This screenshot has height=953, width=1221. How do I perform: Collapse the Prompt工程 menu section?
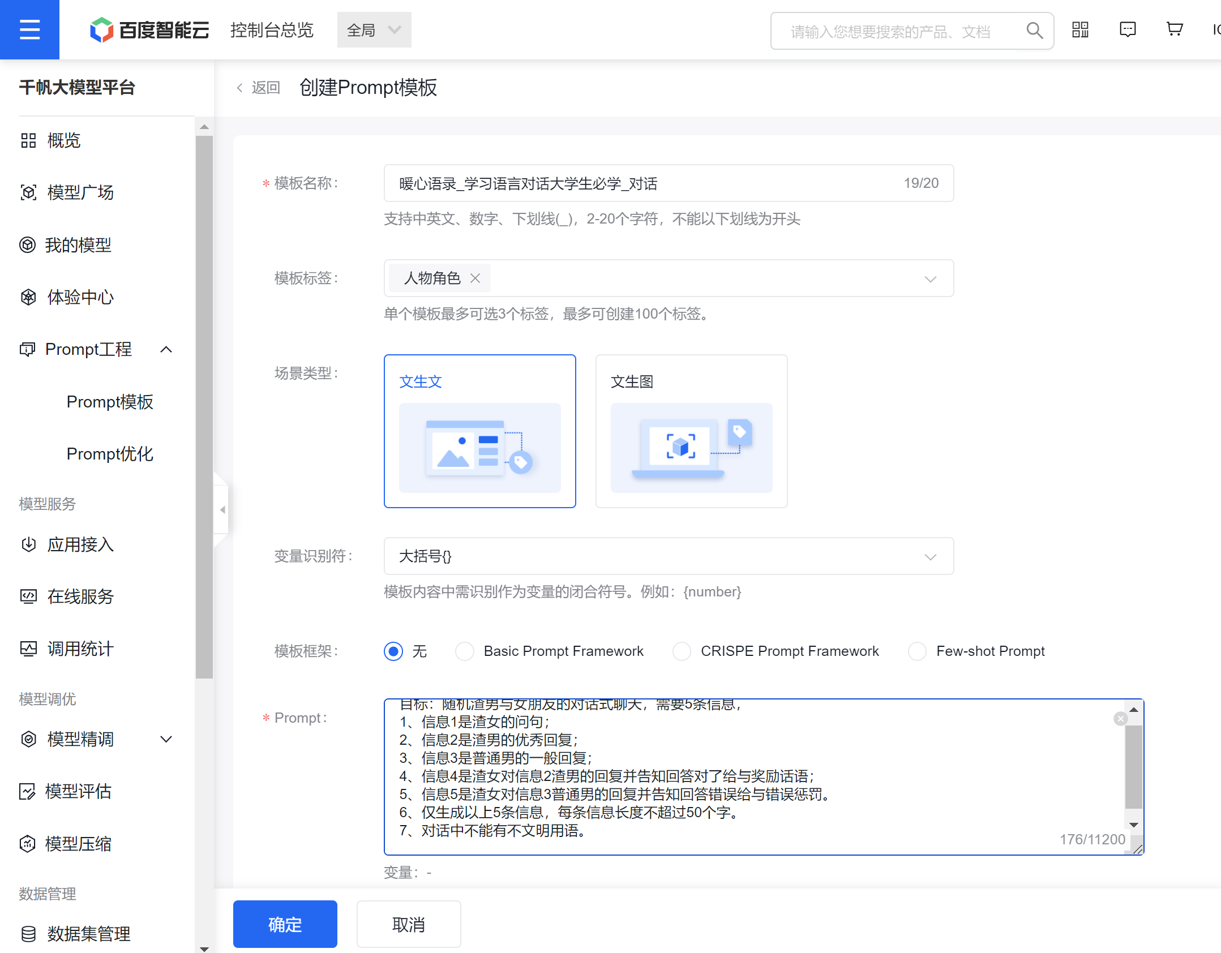click(x=166, y=350)
